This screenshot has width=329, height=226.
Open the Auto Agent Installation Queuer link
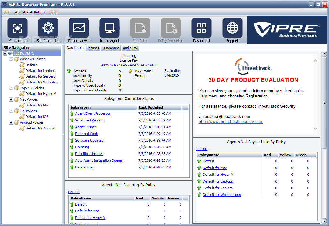click(99, 160)
